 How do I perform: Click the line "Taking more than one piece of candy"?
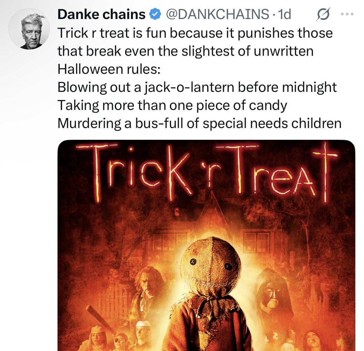coord(172,105)
